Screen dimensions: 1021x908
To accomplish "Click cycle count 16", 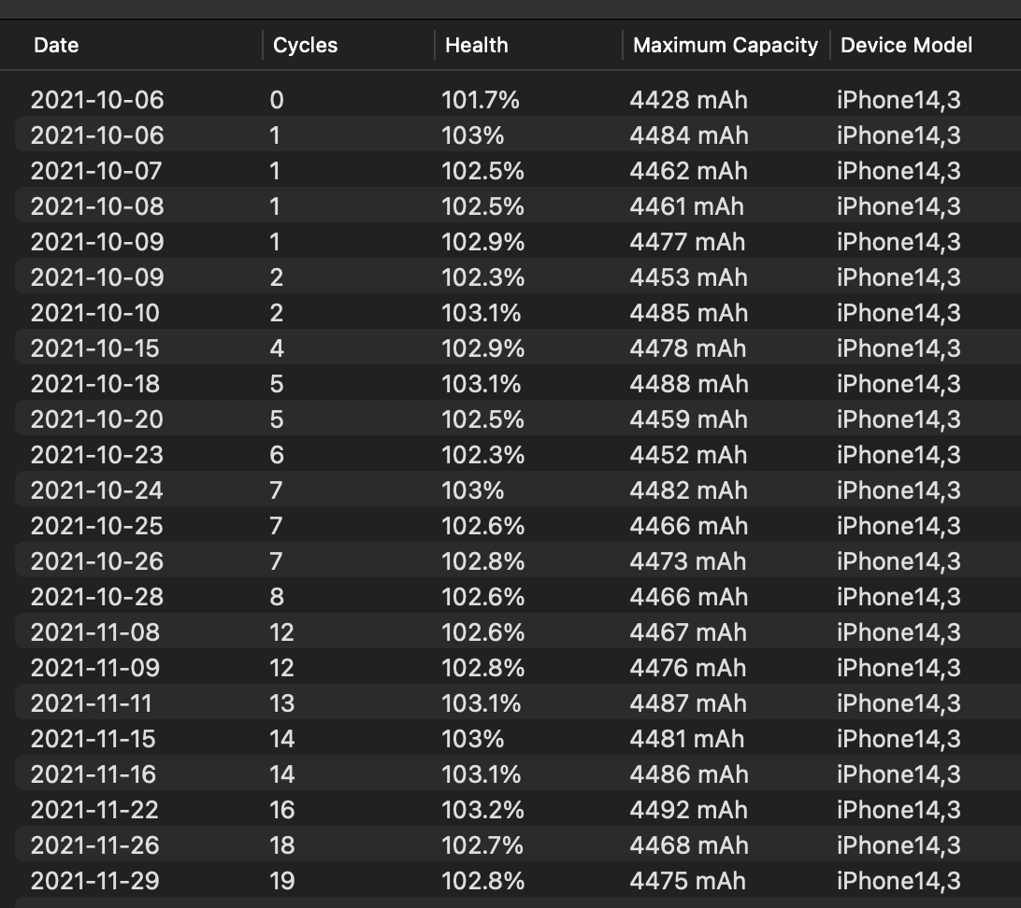I will tap(282, 809).
